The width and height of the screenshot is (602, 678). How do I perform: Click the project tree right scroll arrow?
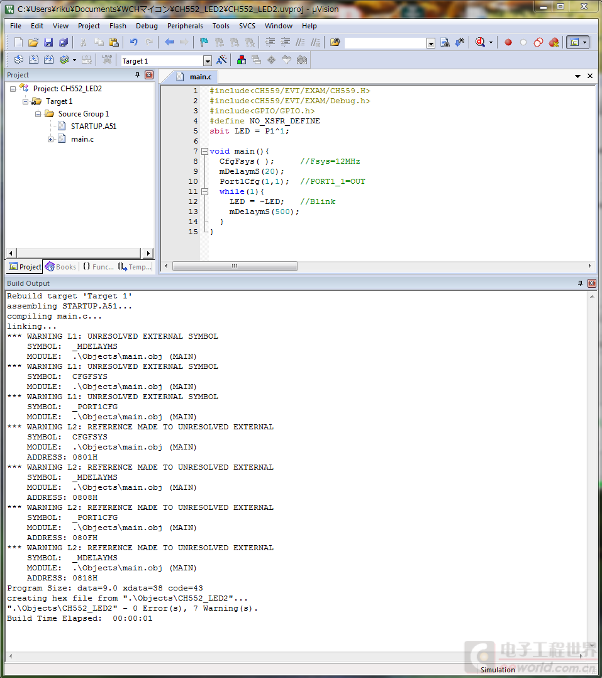pyautogui.click(x=148, y=254)
